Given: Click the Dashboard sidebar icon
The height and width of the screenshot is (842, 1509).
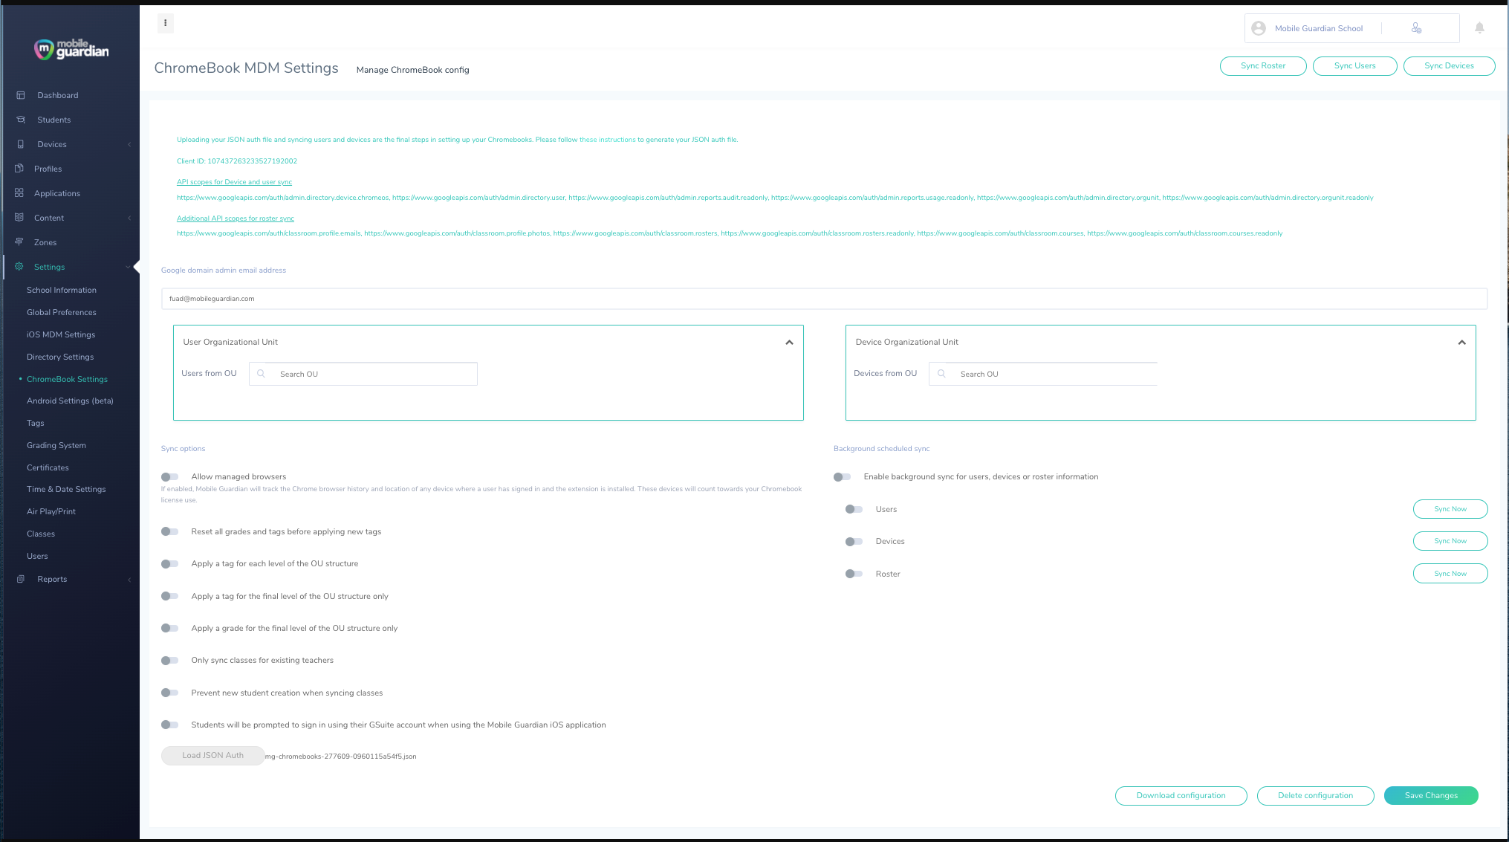Looking at the screenshot, I should 21,95.
